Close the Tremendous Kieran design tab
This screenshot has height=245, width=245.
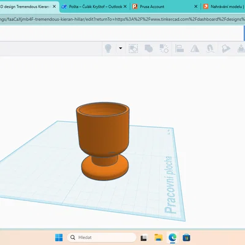click(55, 7)
